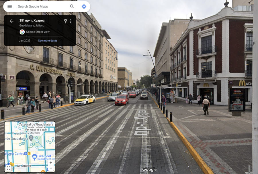Click the 351 пр-т. Хуарес address title
258x174 pixels.
[32, 20]
